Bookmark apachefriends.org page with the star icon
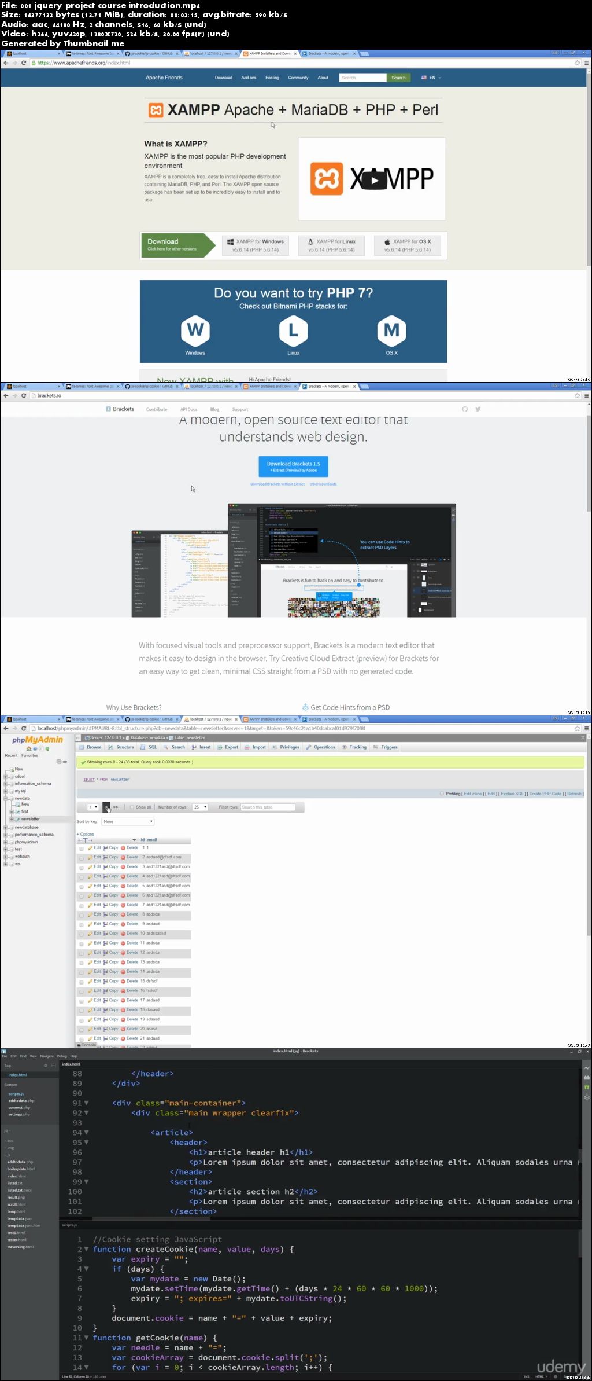This screenshot has width=592, height=1381. point(577,63)
